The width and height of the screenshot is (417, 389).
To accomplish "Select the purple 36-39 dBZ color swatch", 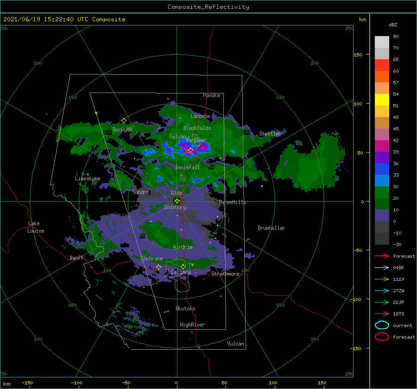I will [382, 157].
